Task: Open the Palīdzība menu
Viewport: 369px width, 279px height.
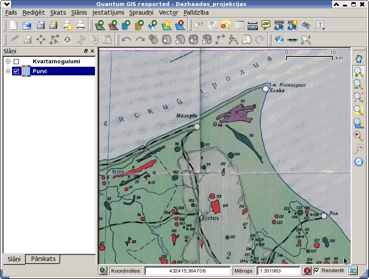Action: pos(196,12)
